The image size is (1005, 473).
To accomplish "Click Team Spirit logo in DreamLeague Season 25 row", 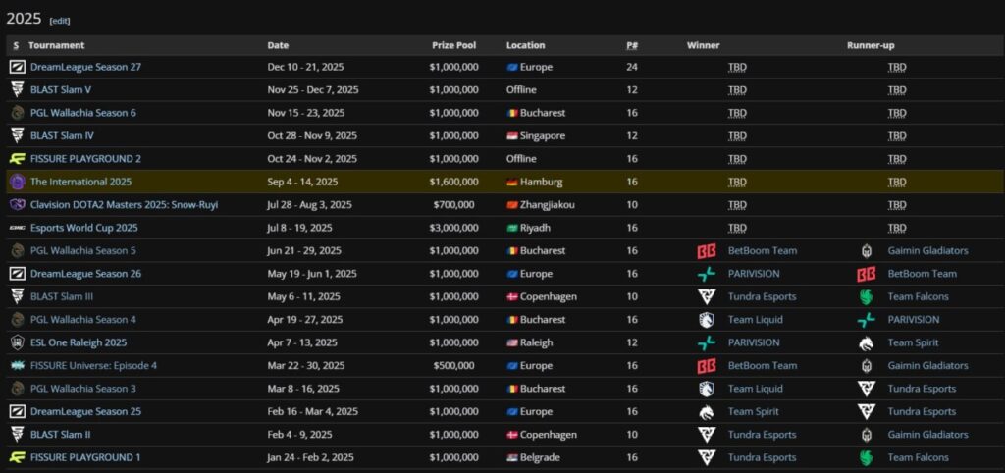I will 707,412.
